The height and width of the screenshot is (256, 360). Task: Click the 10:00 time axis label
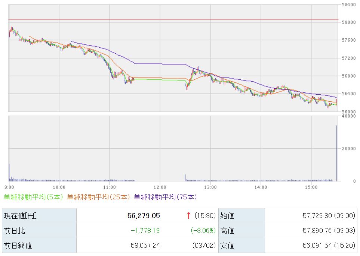pyautogui.click(x=59, y=187)
